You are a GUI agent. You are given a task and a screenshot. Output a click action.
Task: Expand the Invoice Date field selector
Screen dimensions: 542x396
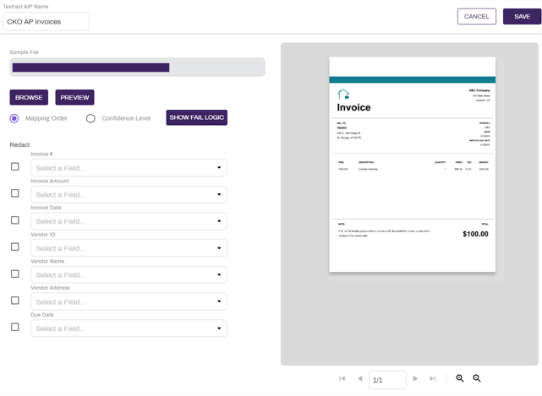point(129,221)
